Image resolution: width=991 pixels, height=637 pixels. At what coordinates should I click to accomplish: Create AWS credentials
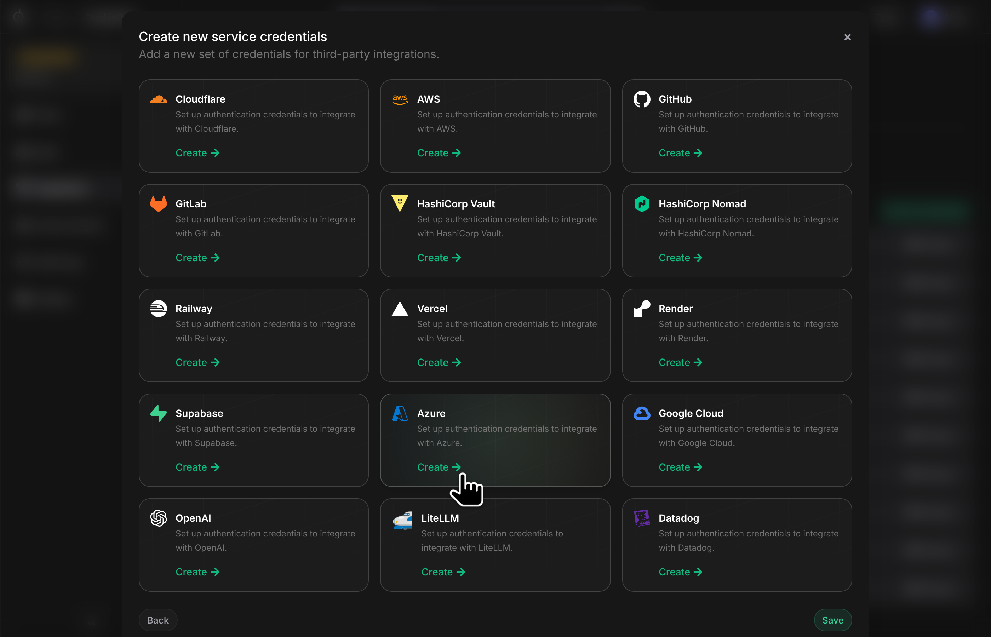pyautogui.click(x=439, y=153)
